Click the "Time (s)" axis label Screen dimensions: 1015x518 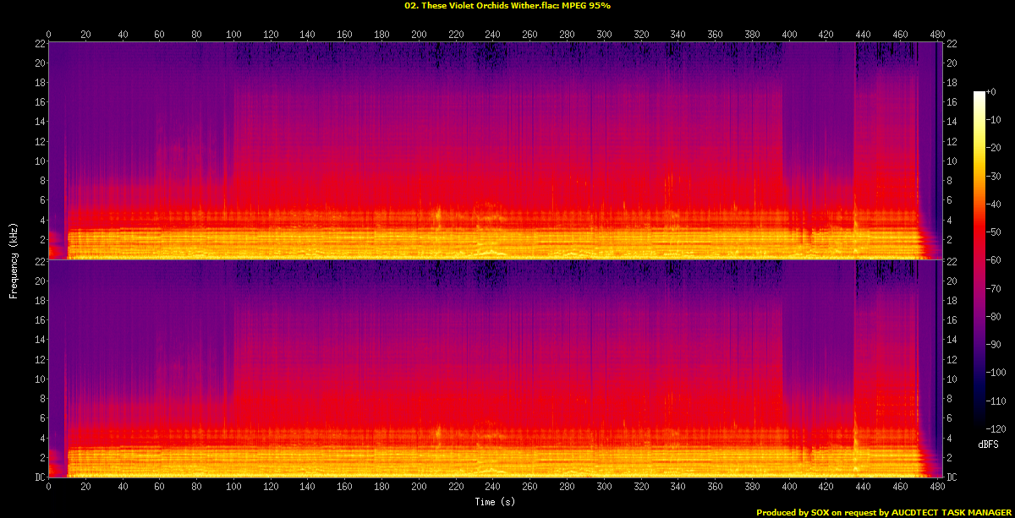click(494, 503)
